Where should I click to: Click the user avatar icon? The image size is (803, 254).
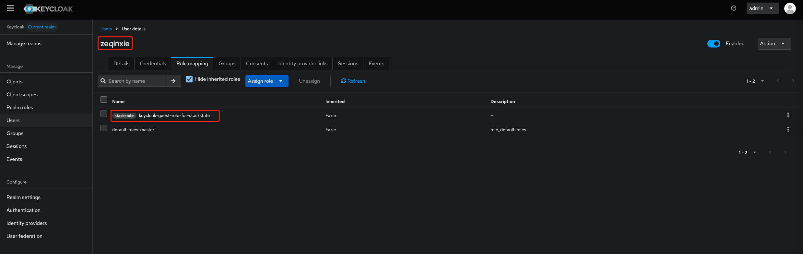(x=790, y=8)
